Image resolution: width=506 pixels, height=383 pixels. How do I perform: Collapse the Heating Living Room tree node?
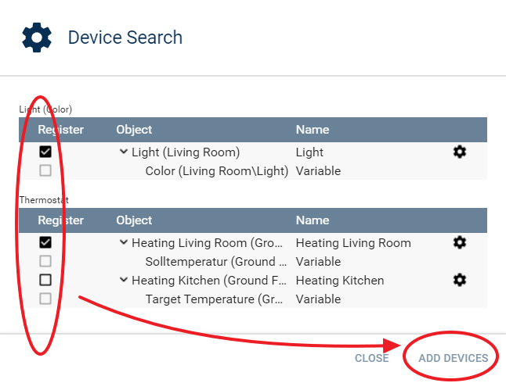coord(124,242)
